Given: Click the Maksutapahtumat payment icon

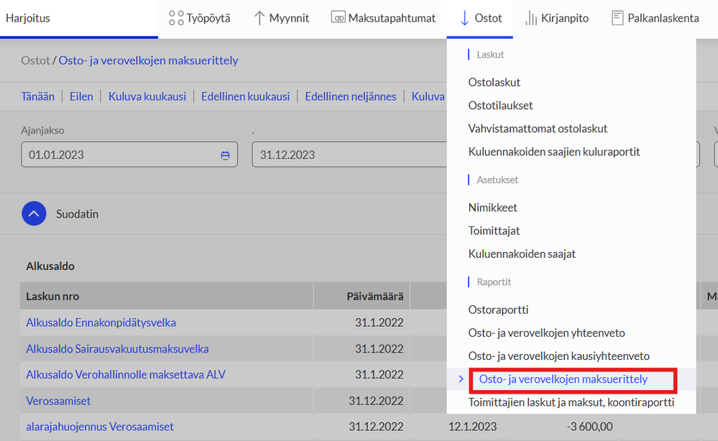Looking at the screenshot, I should tap(338, 18).
